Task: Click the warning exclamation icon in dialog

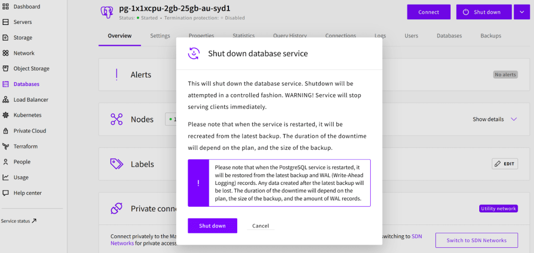Action: point(198,183)
